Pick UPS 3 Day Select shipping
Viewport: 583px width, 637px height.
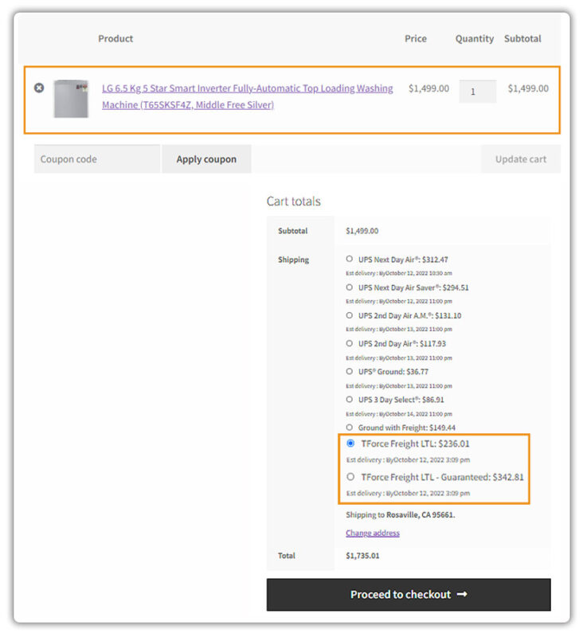tap(350, 400)
